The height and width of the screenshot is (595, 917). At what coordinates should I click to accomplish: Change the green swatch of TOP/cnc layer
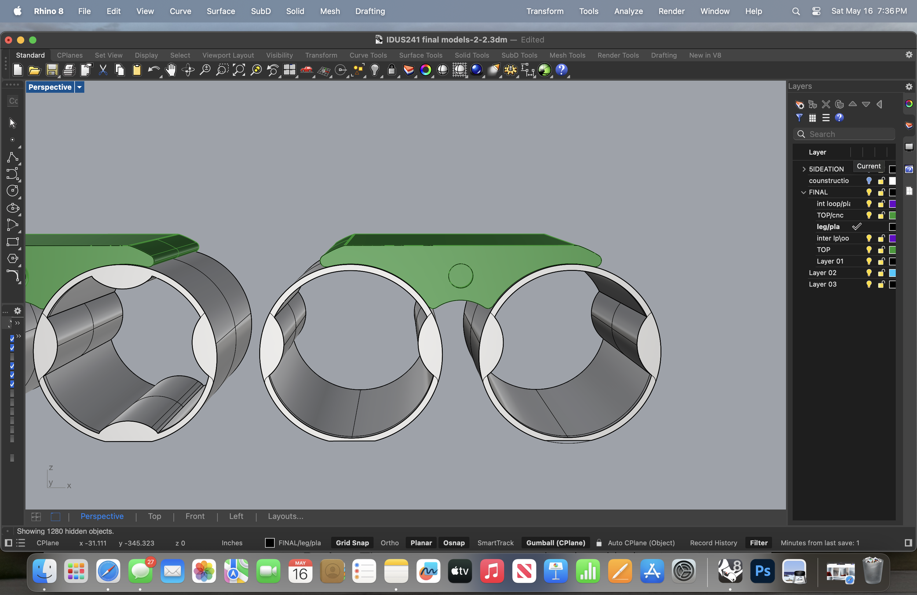(x=892, y=215)
